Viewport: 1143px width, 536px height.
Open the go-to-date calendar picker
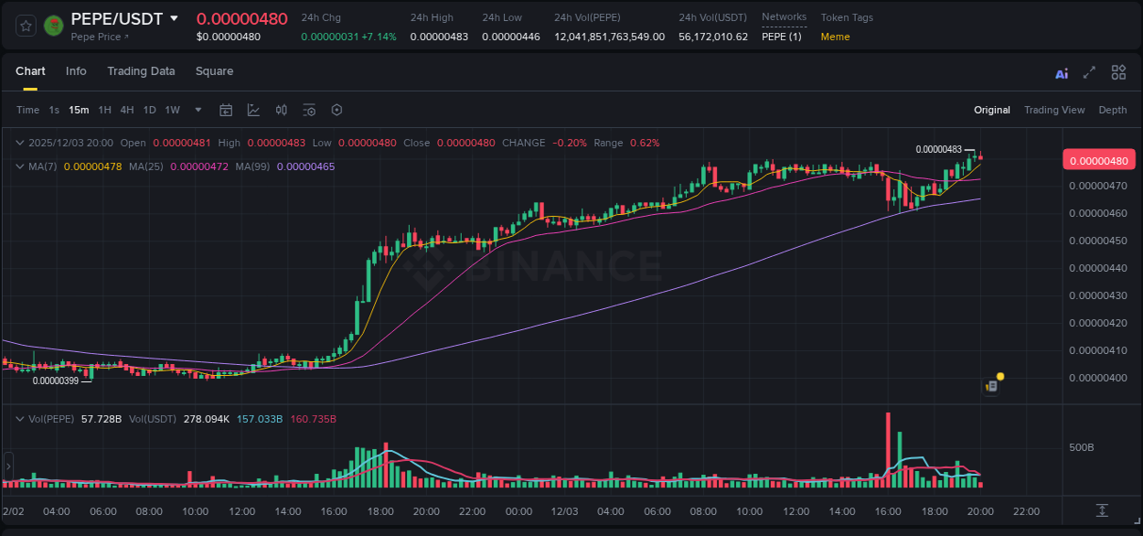point(226,110)
